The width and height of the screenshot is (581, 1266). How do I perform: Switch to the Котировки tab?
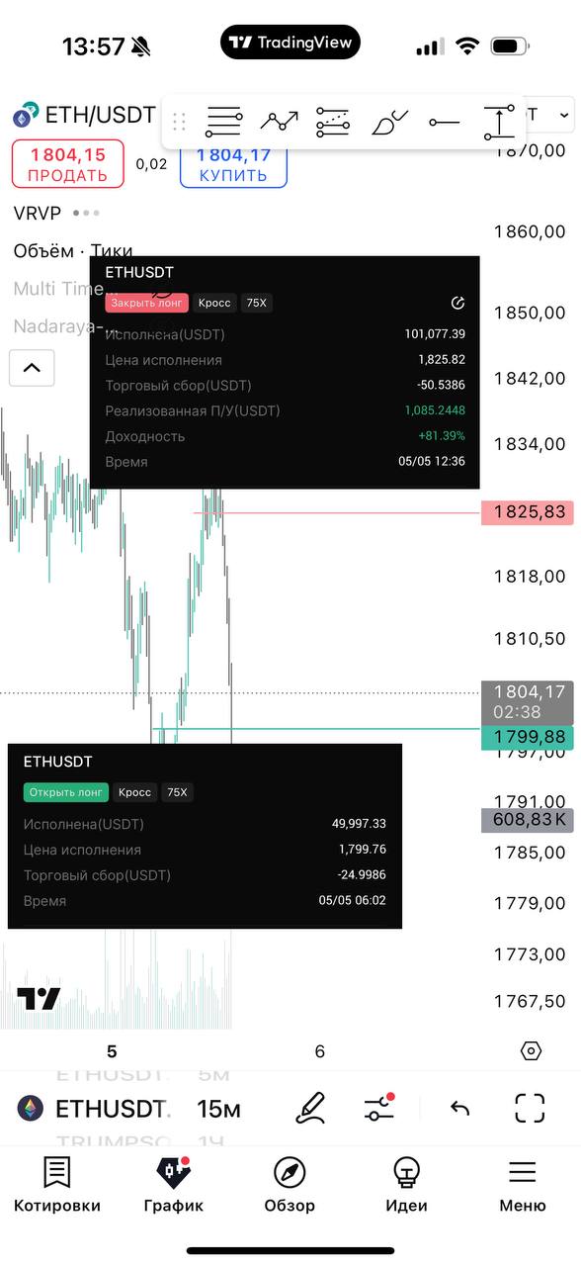click(57, 1185)
